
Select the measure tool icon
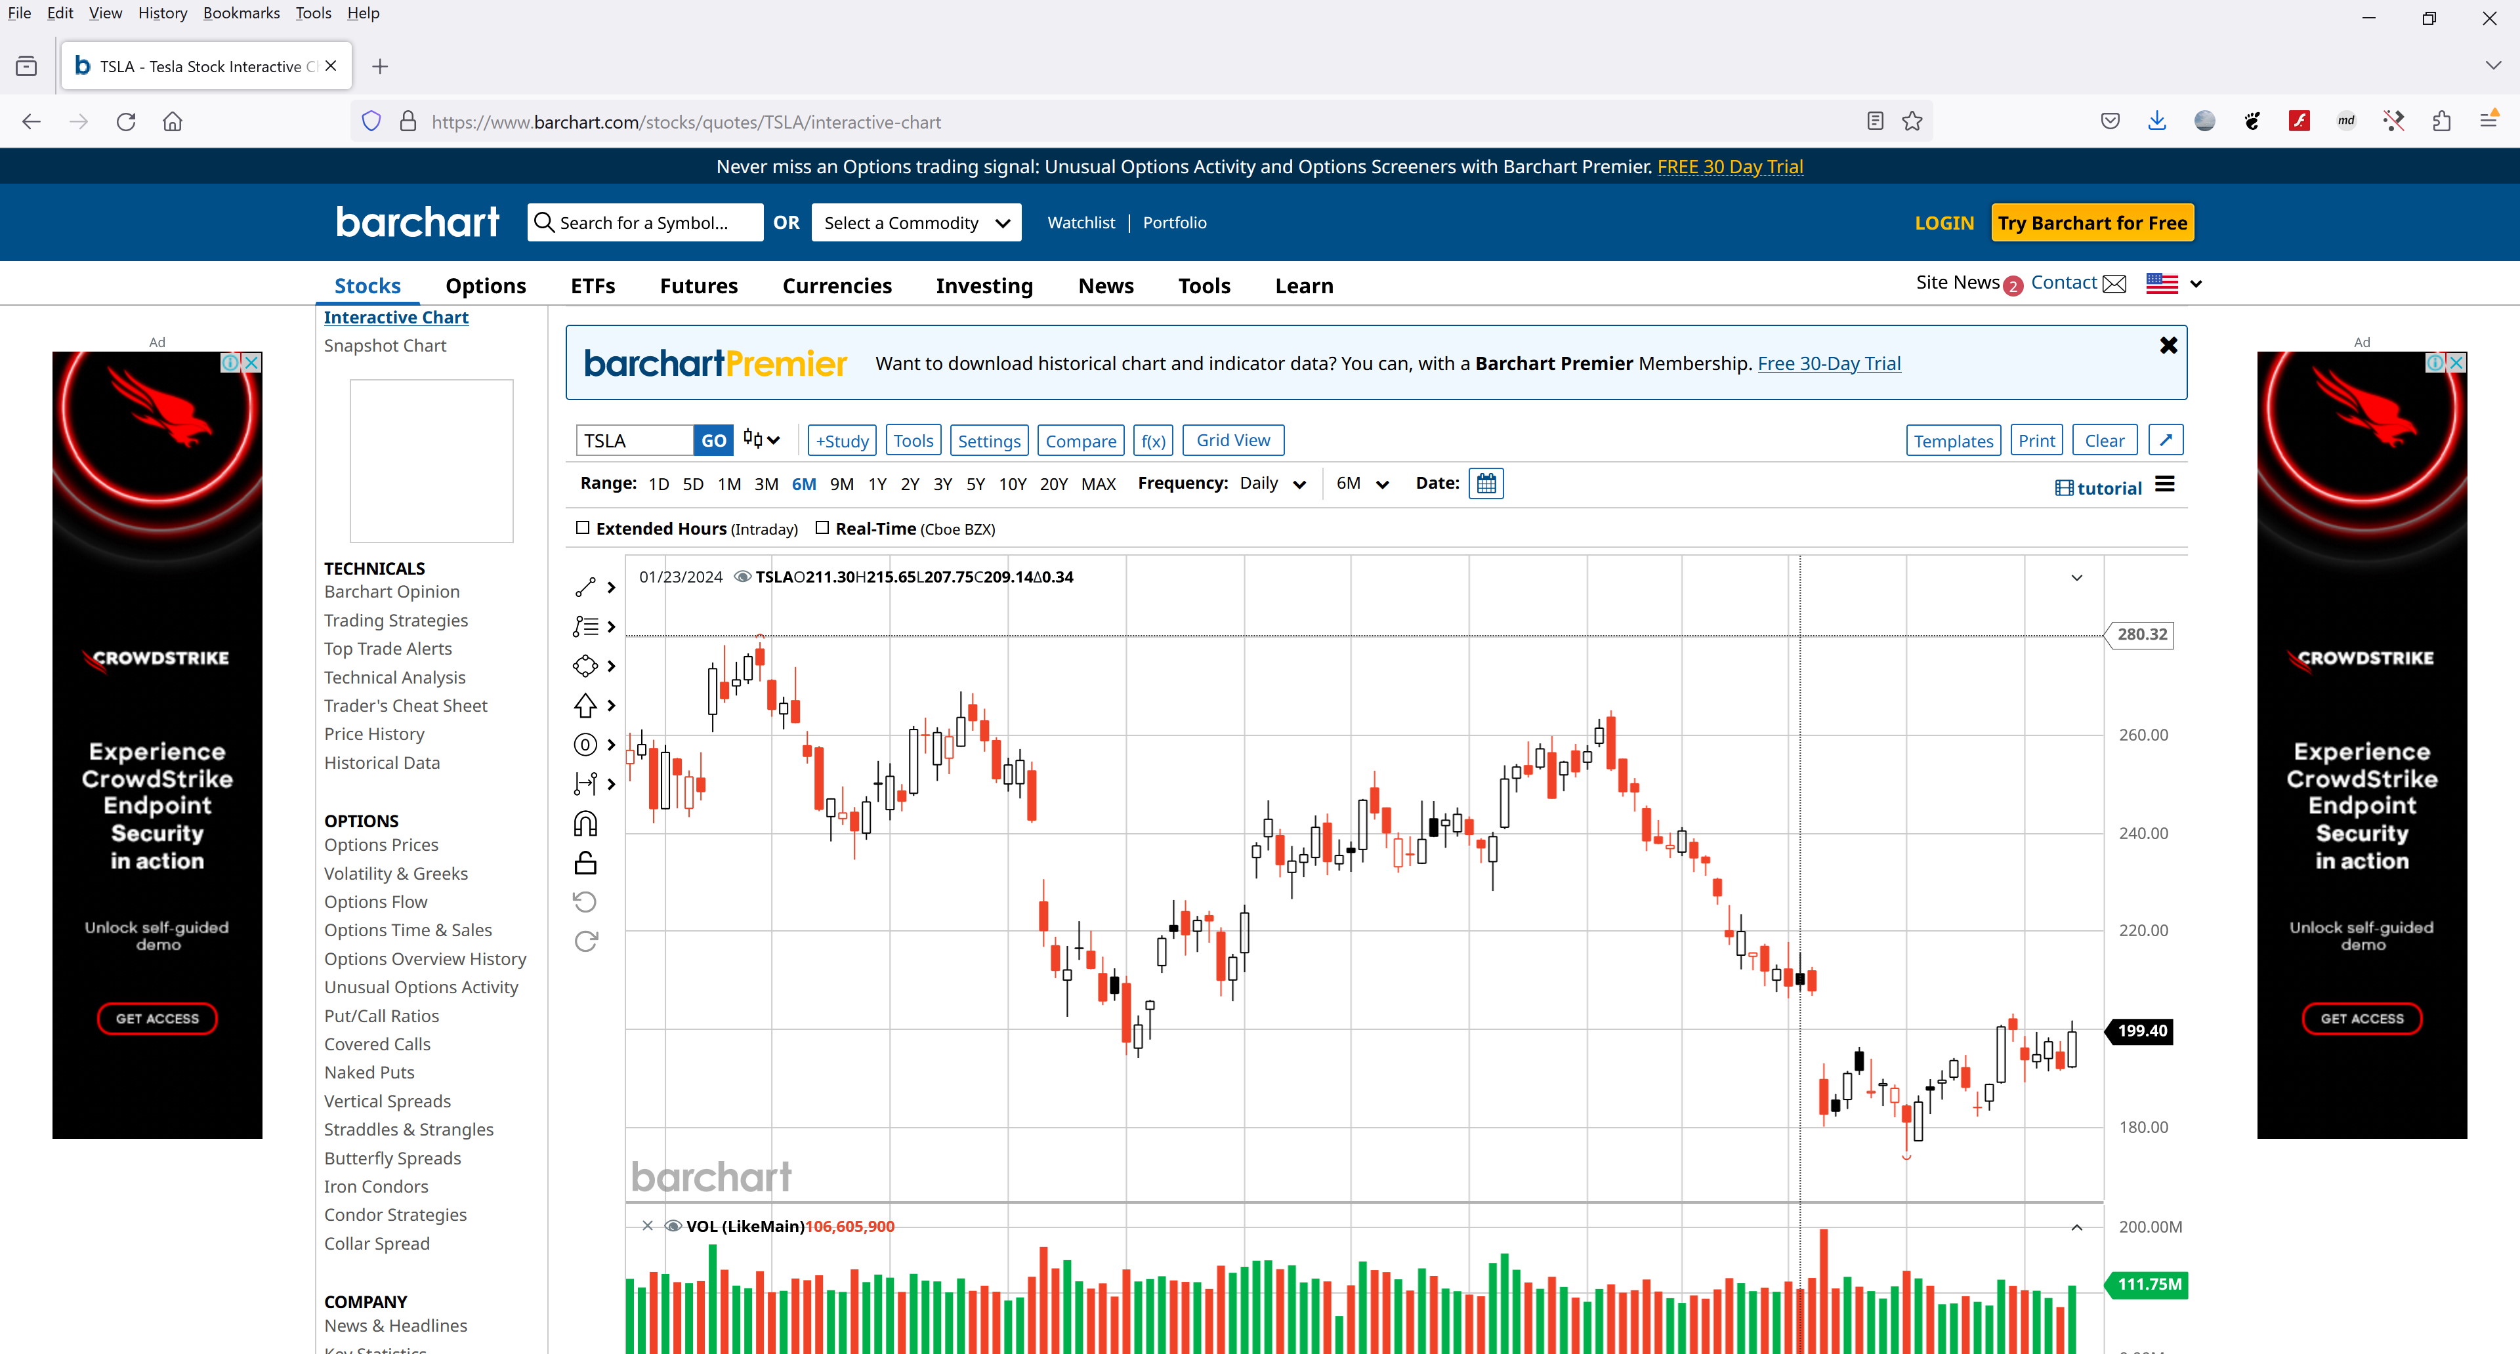585,784
